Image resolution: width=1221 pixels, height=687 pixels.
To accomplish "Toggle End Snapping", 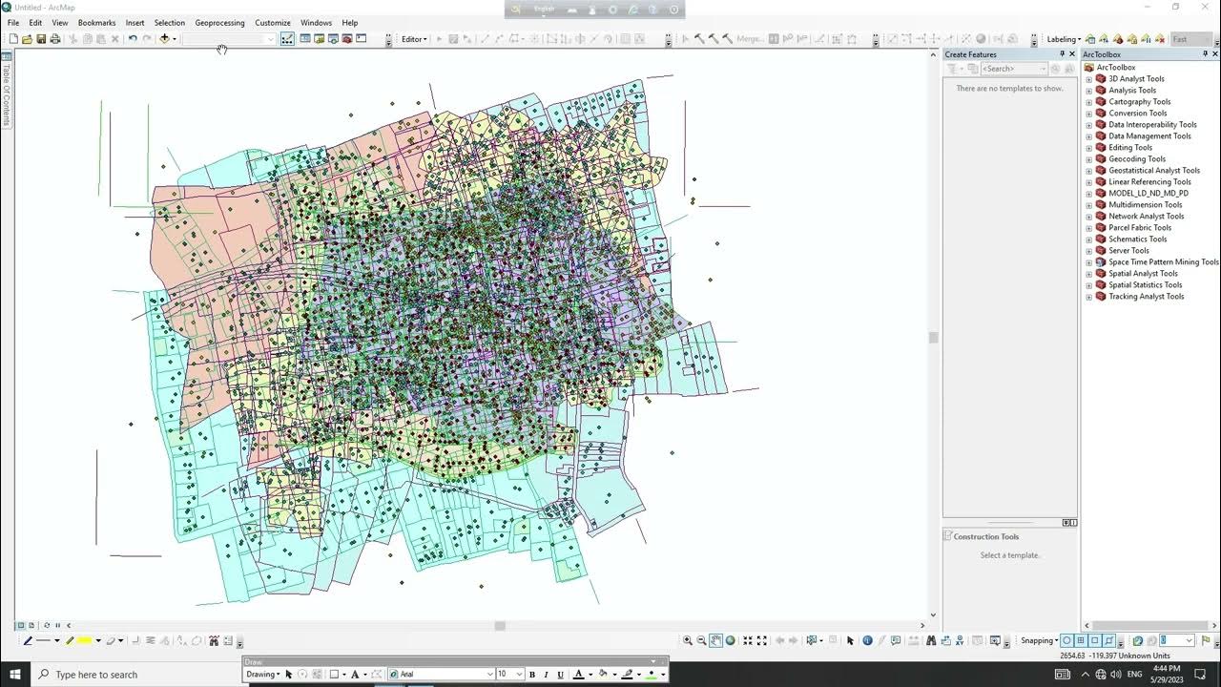I will tap(1081, 641).
